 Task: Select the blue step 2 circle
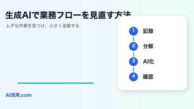(133, 46)
